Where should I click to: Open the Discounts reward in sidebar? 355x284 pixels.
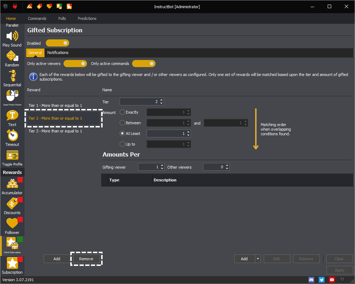point(12,206)
